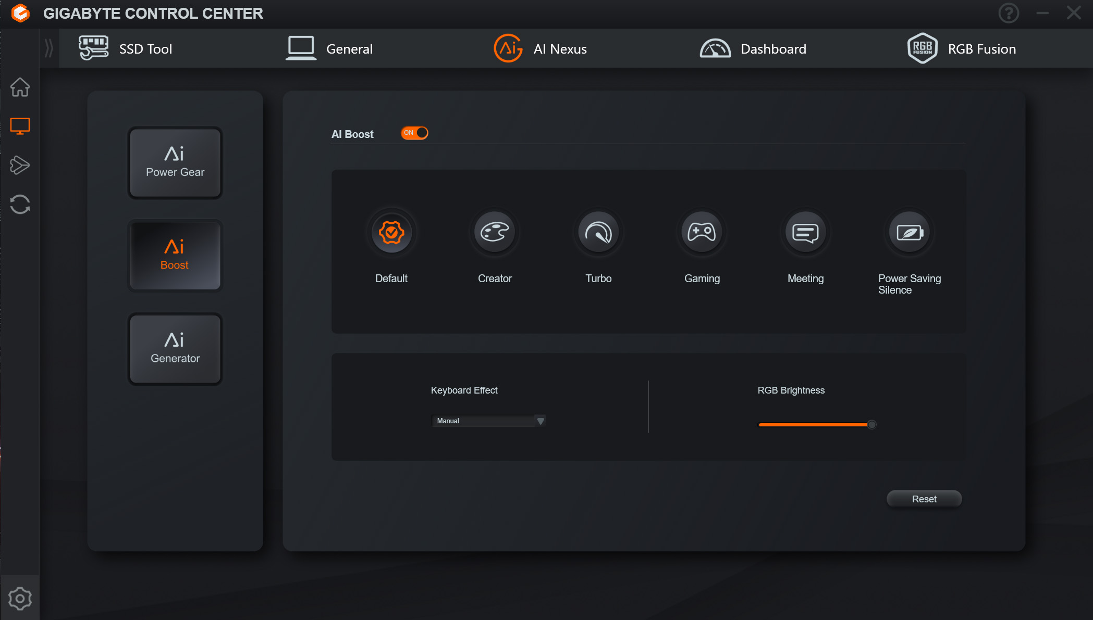Click the Keyboard Effect dropdown arrow
Viewport: 1093px width, 620px height.
541,421
